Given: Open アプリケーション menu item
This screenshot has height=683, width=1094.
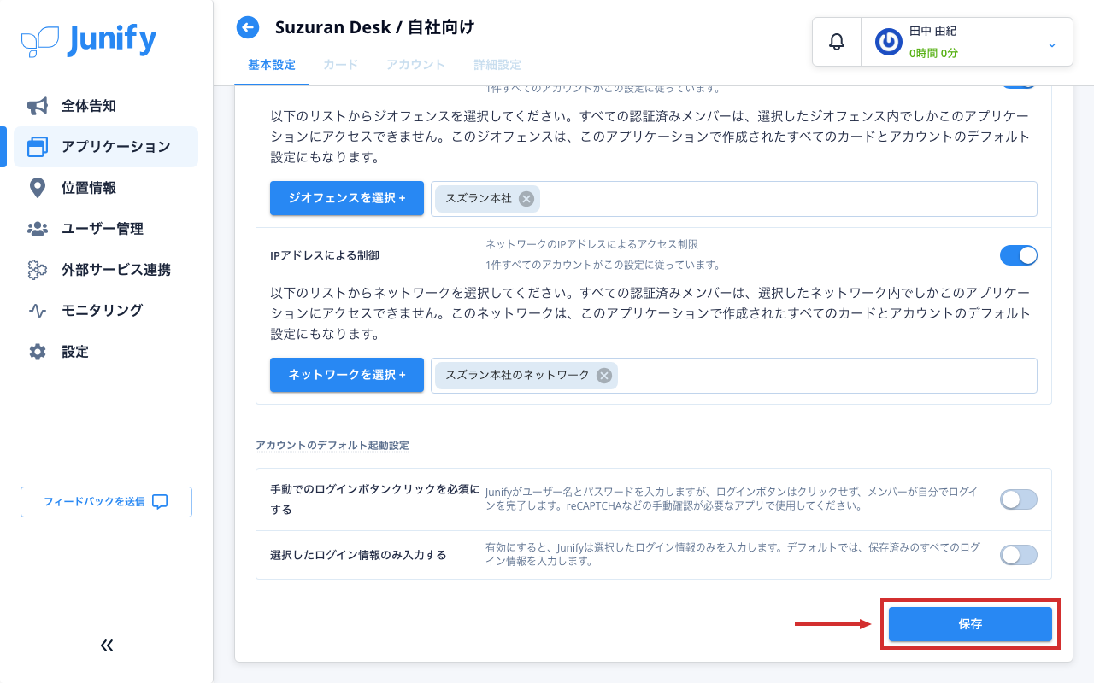Looking at the screenshot, I should point(106,147).
